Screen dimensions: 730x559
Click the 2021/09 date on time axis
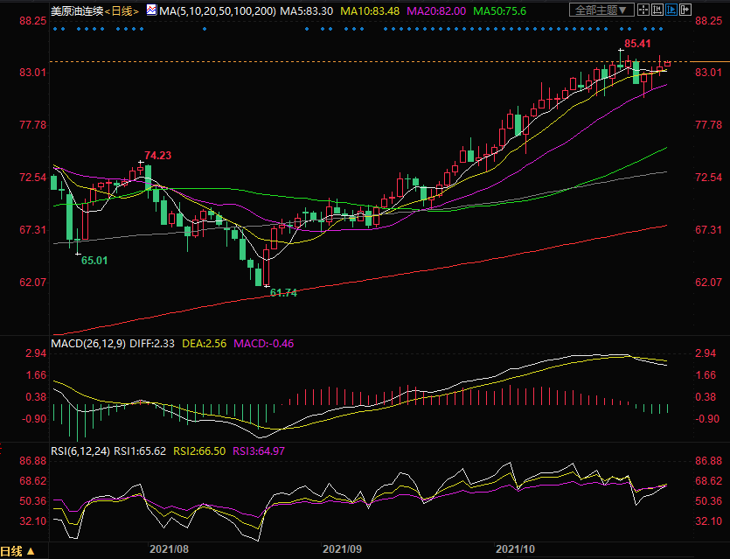342,549
